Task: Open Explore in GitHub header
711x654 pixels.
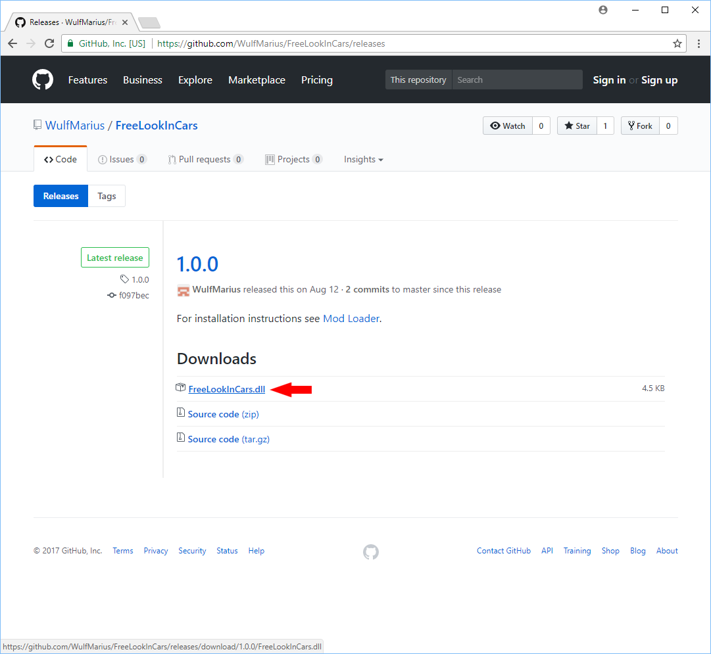Action: pyautogui.click(x=195, y=80)
